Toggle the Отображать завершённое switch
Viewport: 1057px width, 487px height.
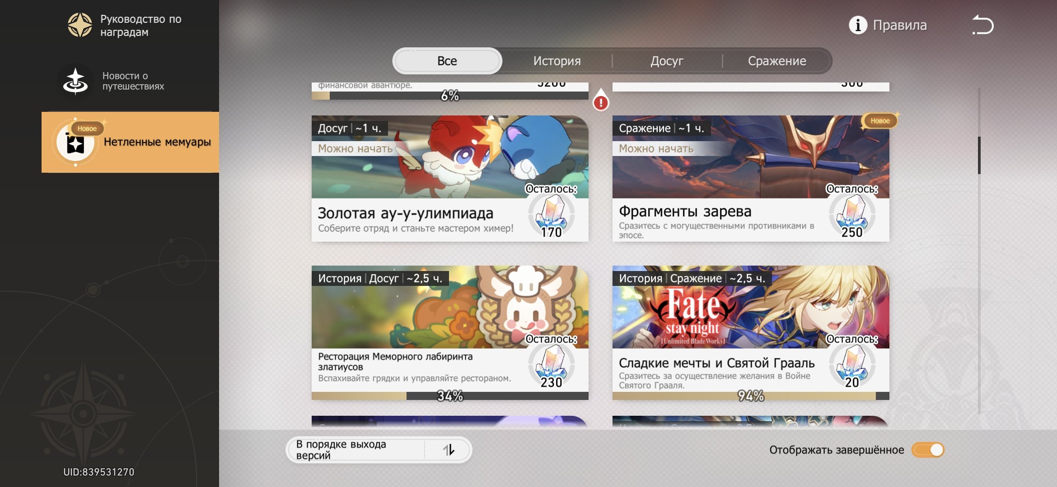click(928, 450)
